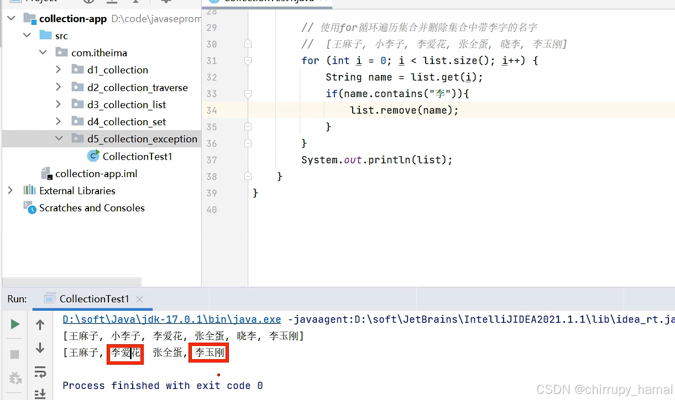
Task: Click the 'list.remove(name);' code line
Action: pos(404,110)
